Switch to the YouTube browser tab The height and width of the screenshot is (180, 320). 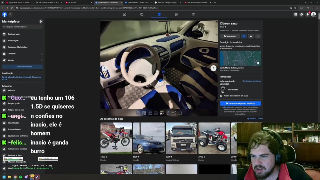pyautogui.click(x=73, y=2)
